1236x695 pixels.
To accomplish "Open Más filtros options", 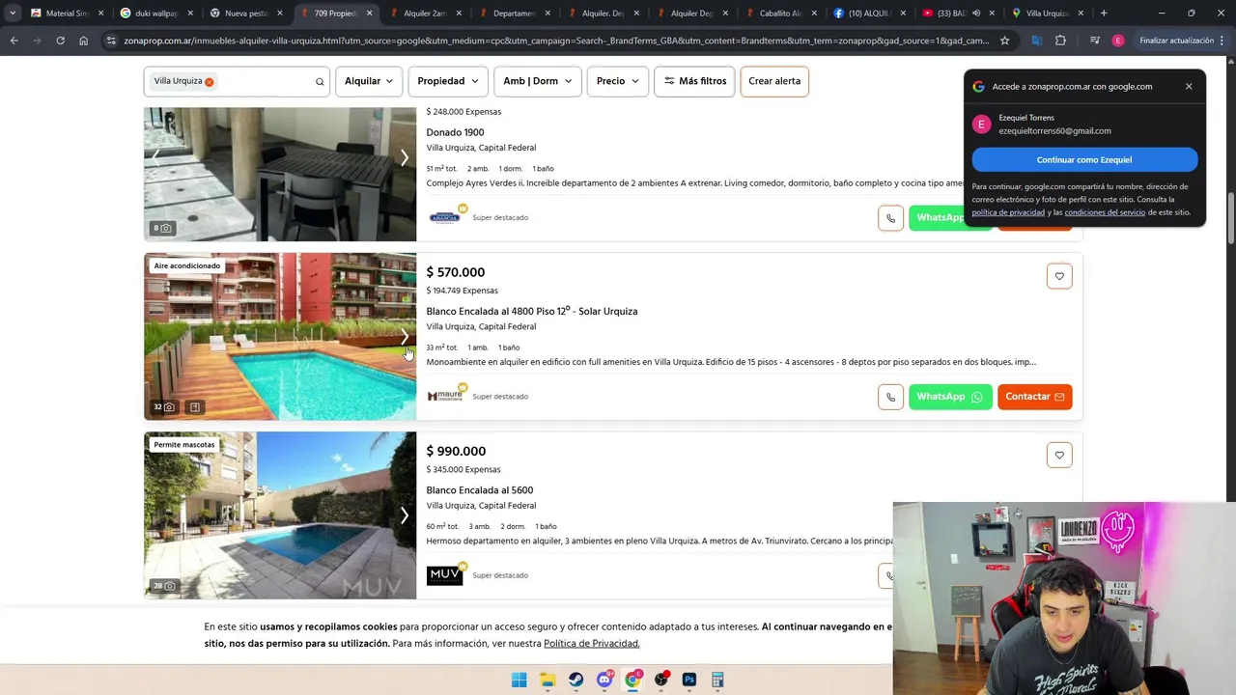I will pos(695,81).
